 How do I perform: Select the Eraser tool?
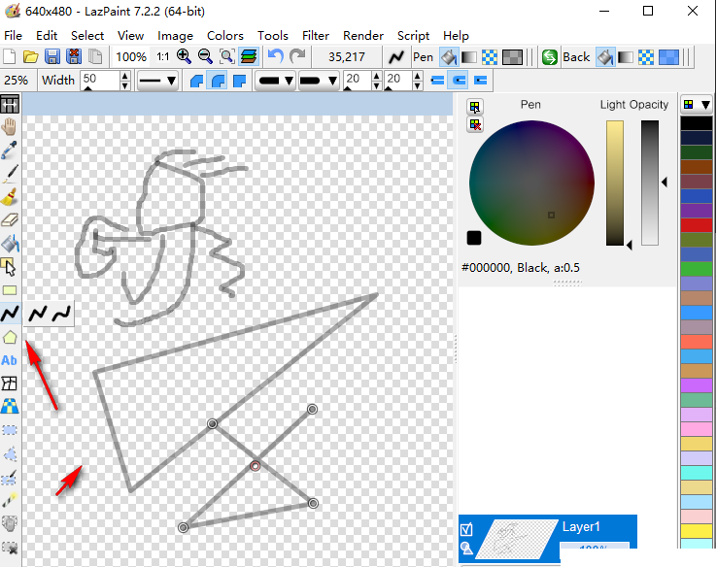click(x=10, y=219)
